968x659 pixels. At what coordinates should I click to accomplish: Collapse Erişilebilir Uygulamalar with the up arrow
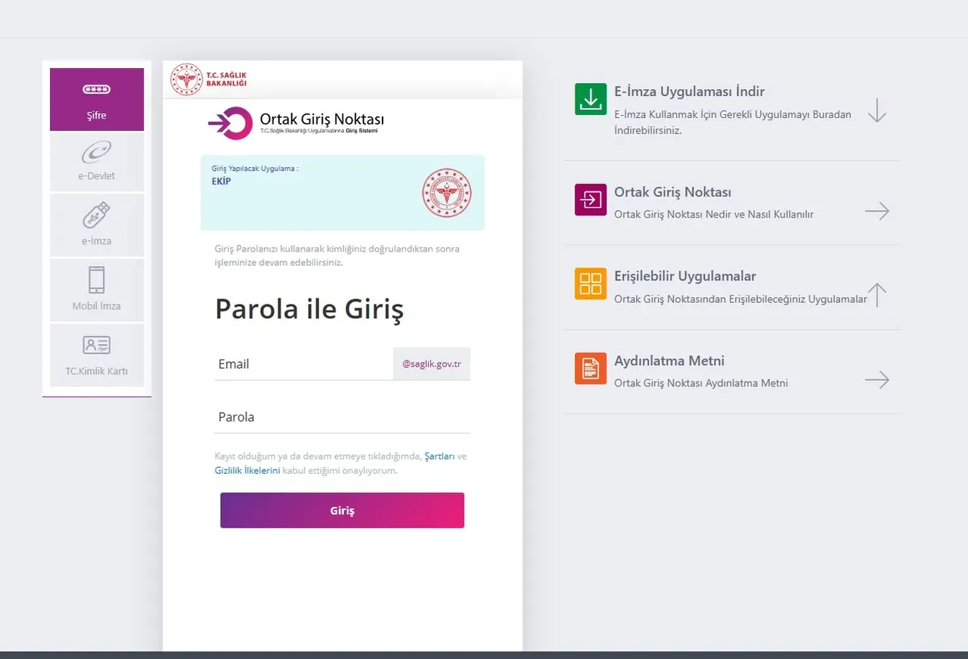coord(876,295)
